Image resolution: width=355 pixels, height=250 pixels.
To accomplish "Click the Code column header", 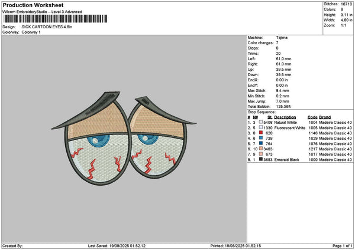I will pos(312,117).
